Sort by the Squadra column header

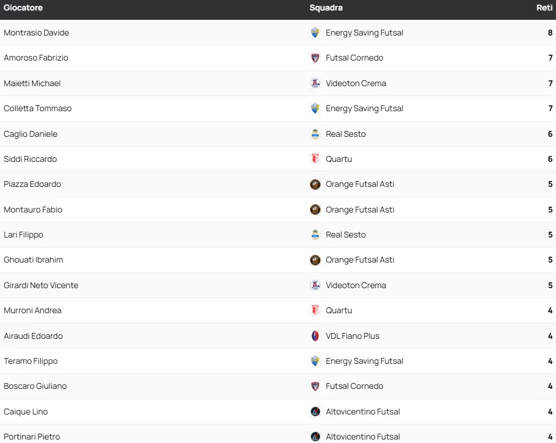[326, 8]
